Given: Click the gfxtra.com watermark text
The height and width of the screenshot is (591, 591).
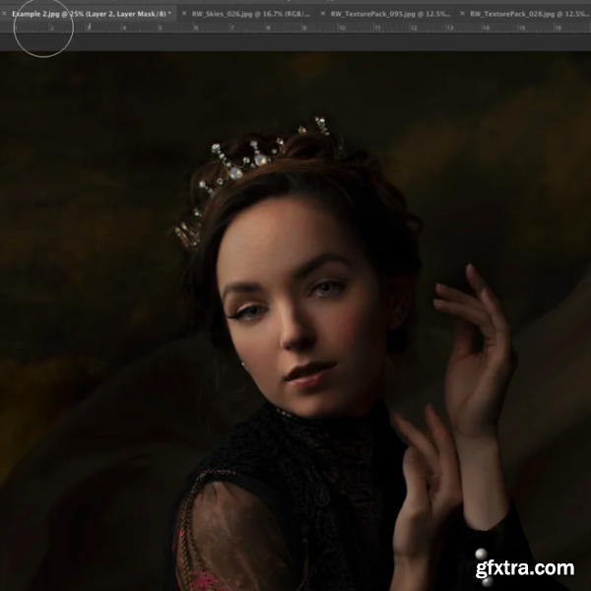Looking at the screenshot, I should tap(524, 568).
